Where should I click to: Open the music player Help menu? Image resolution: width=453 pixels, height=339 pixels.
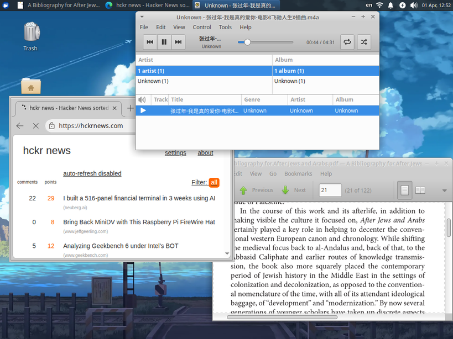246,27
